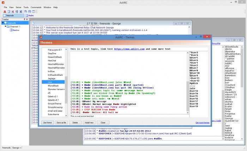
Task: Open the Commands menu
Action: point(36,7)
